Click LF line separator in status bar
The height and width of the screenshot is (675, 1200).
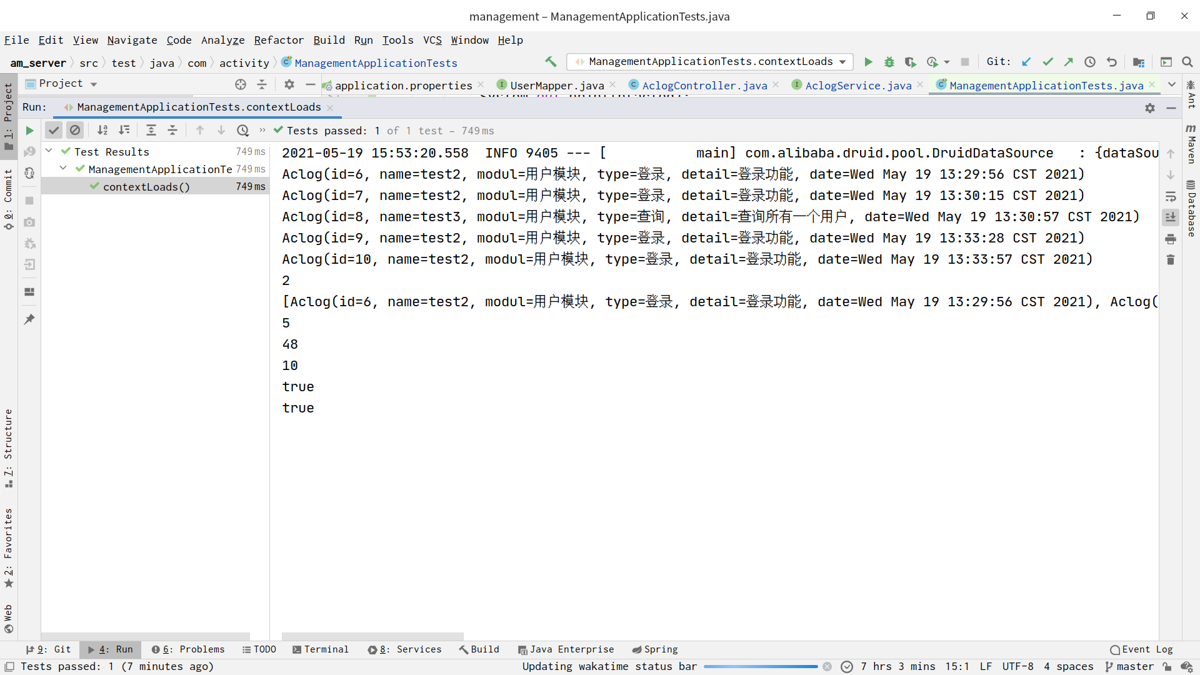coord(986,667)
